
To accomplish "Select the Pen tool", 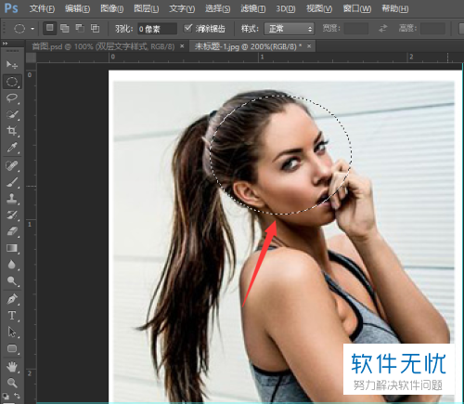I will click(x=12, y=299).
